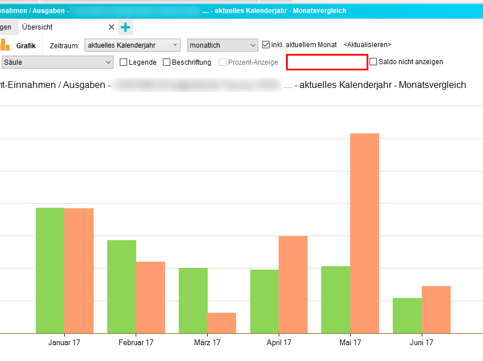Click the 'März 17' axis label
Image resolution: width=483 pixels, height=361 pixels.
pyautogui.click(x=207, y=342)
